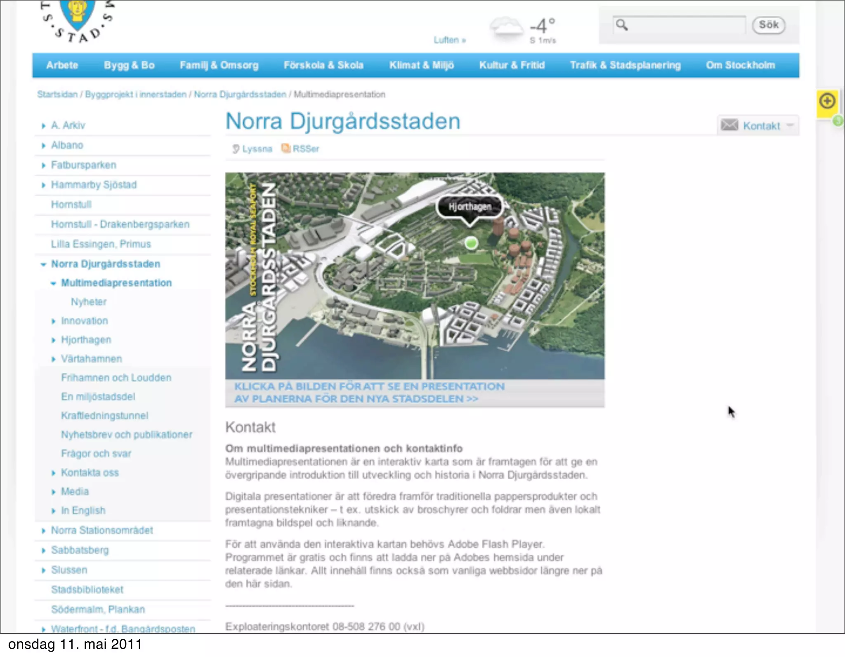Open the Norra Djurgårdsstaden map presentation image
The image size is (845, 657).
415,276
